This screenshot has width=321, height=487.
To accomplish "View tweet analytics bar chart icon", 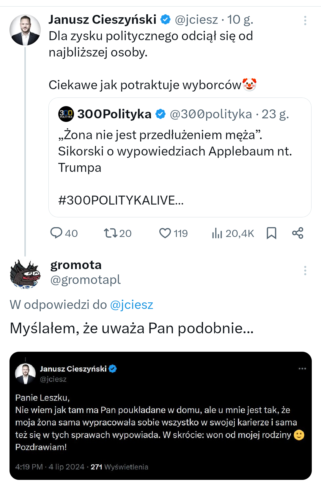I will 217,233.
